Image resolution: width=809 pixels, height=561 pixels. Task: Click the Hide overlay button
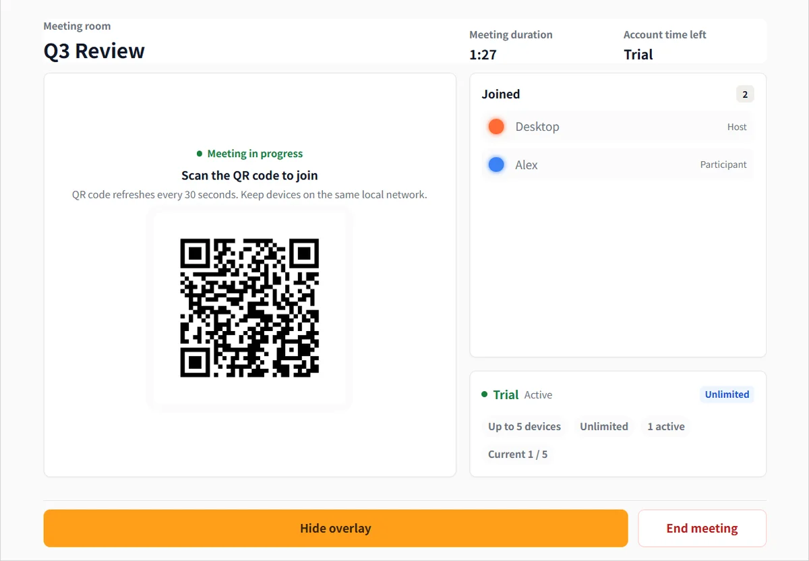[x=336, y=528]
